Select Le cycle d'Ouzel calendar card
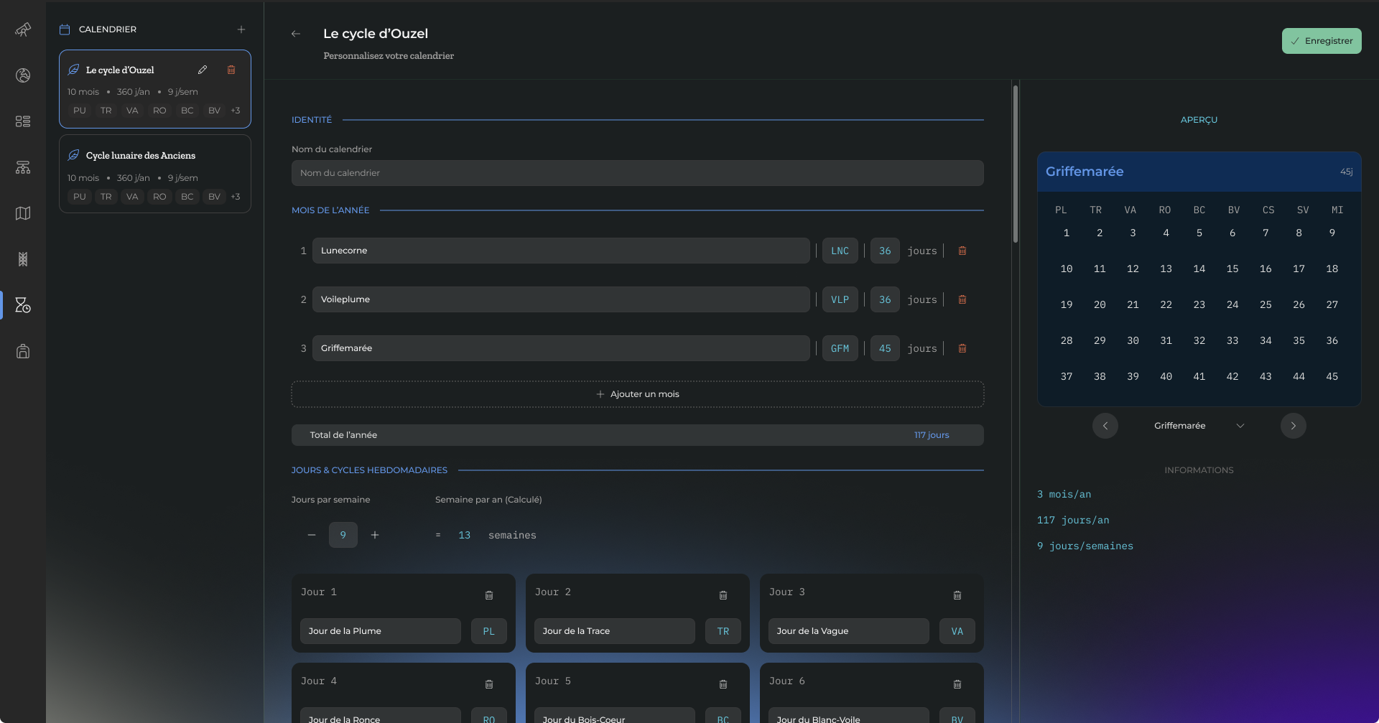Image resolution: width=1379 pixels, height=723 pixels. click(155, 89)
